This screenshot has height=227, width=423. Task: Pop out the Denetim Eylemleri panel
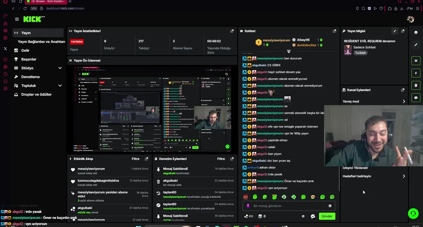(232, 159)
